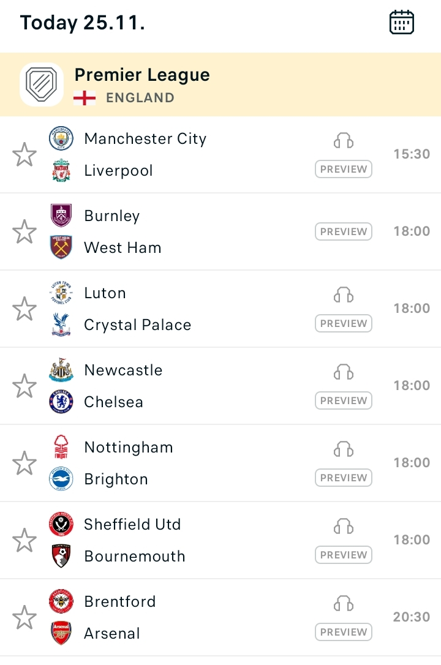Favorite the Manchester City vs Liverpool match
This screenshot has height=665, width=441.
pyautogui.click(x=24, y=154)
